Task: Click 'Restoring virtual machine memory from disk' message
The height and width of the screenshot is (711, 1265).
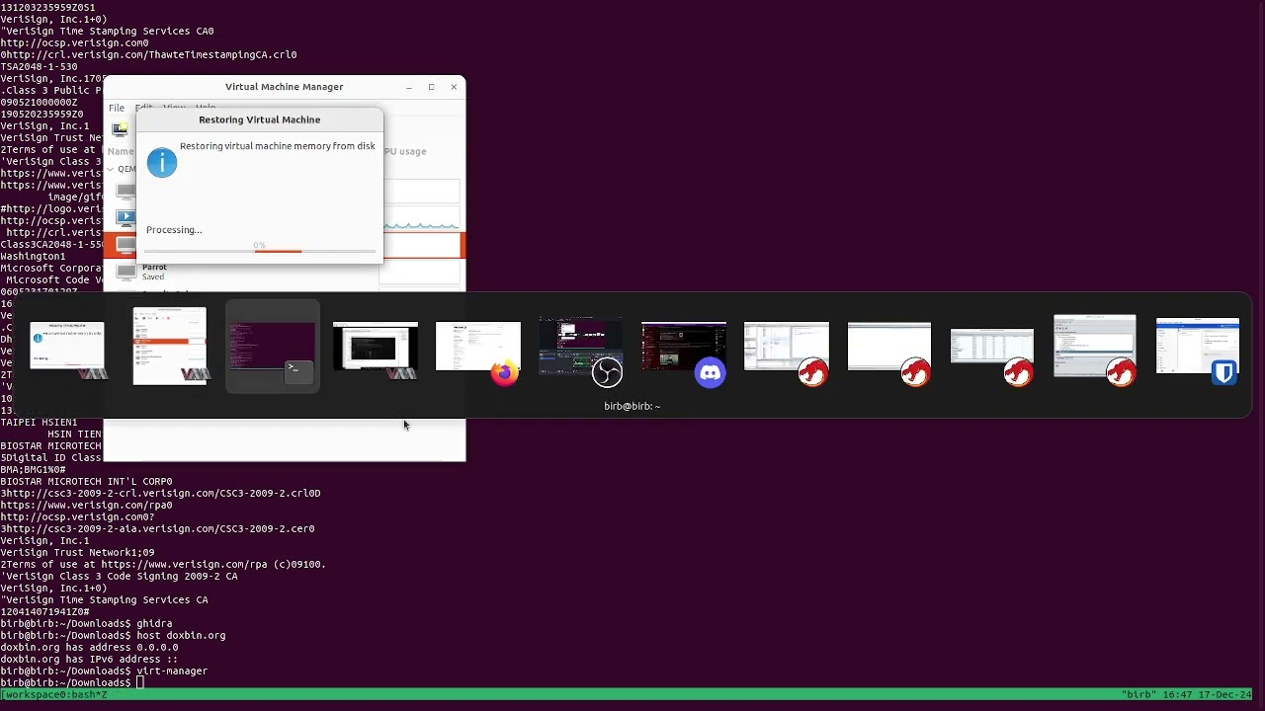Action: coord(278,146)
